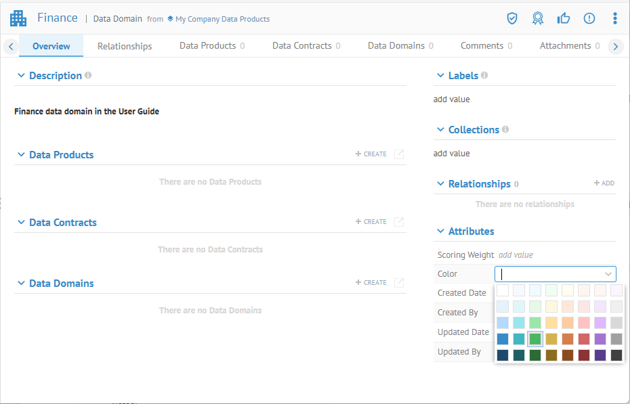Viewport: 630px width, 404px height.
Task: Open the three-dot more options menu
Action: click(615, 18)
